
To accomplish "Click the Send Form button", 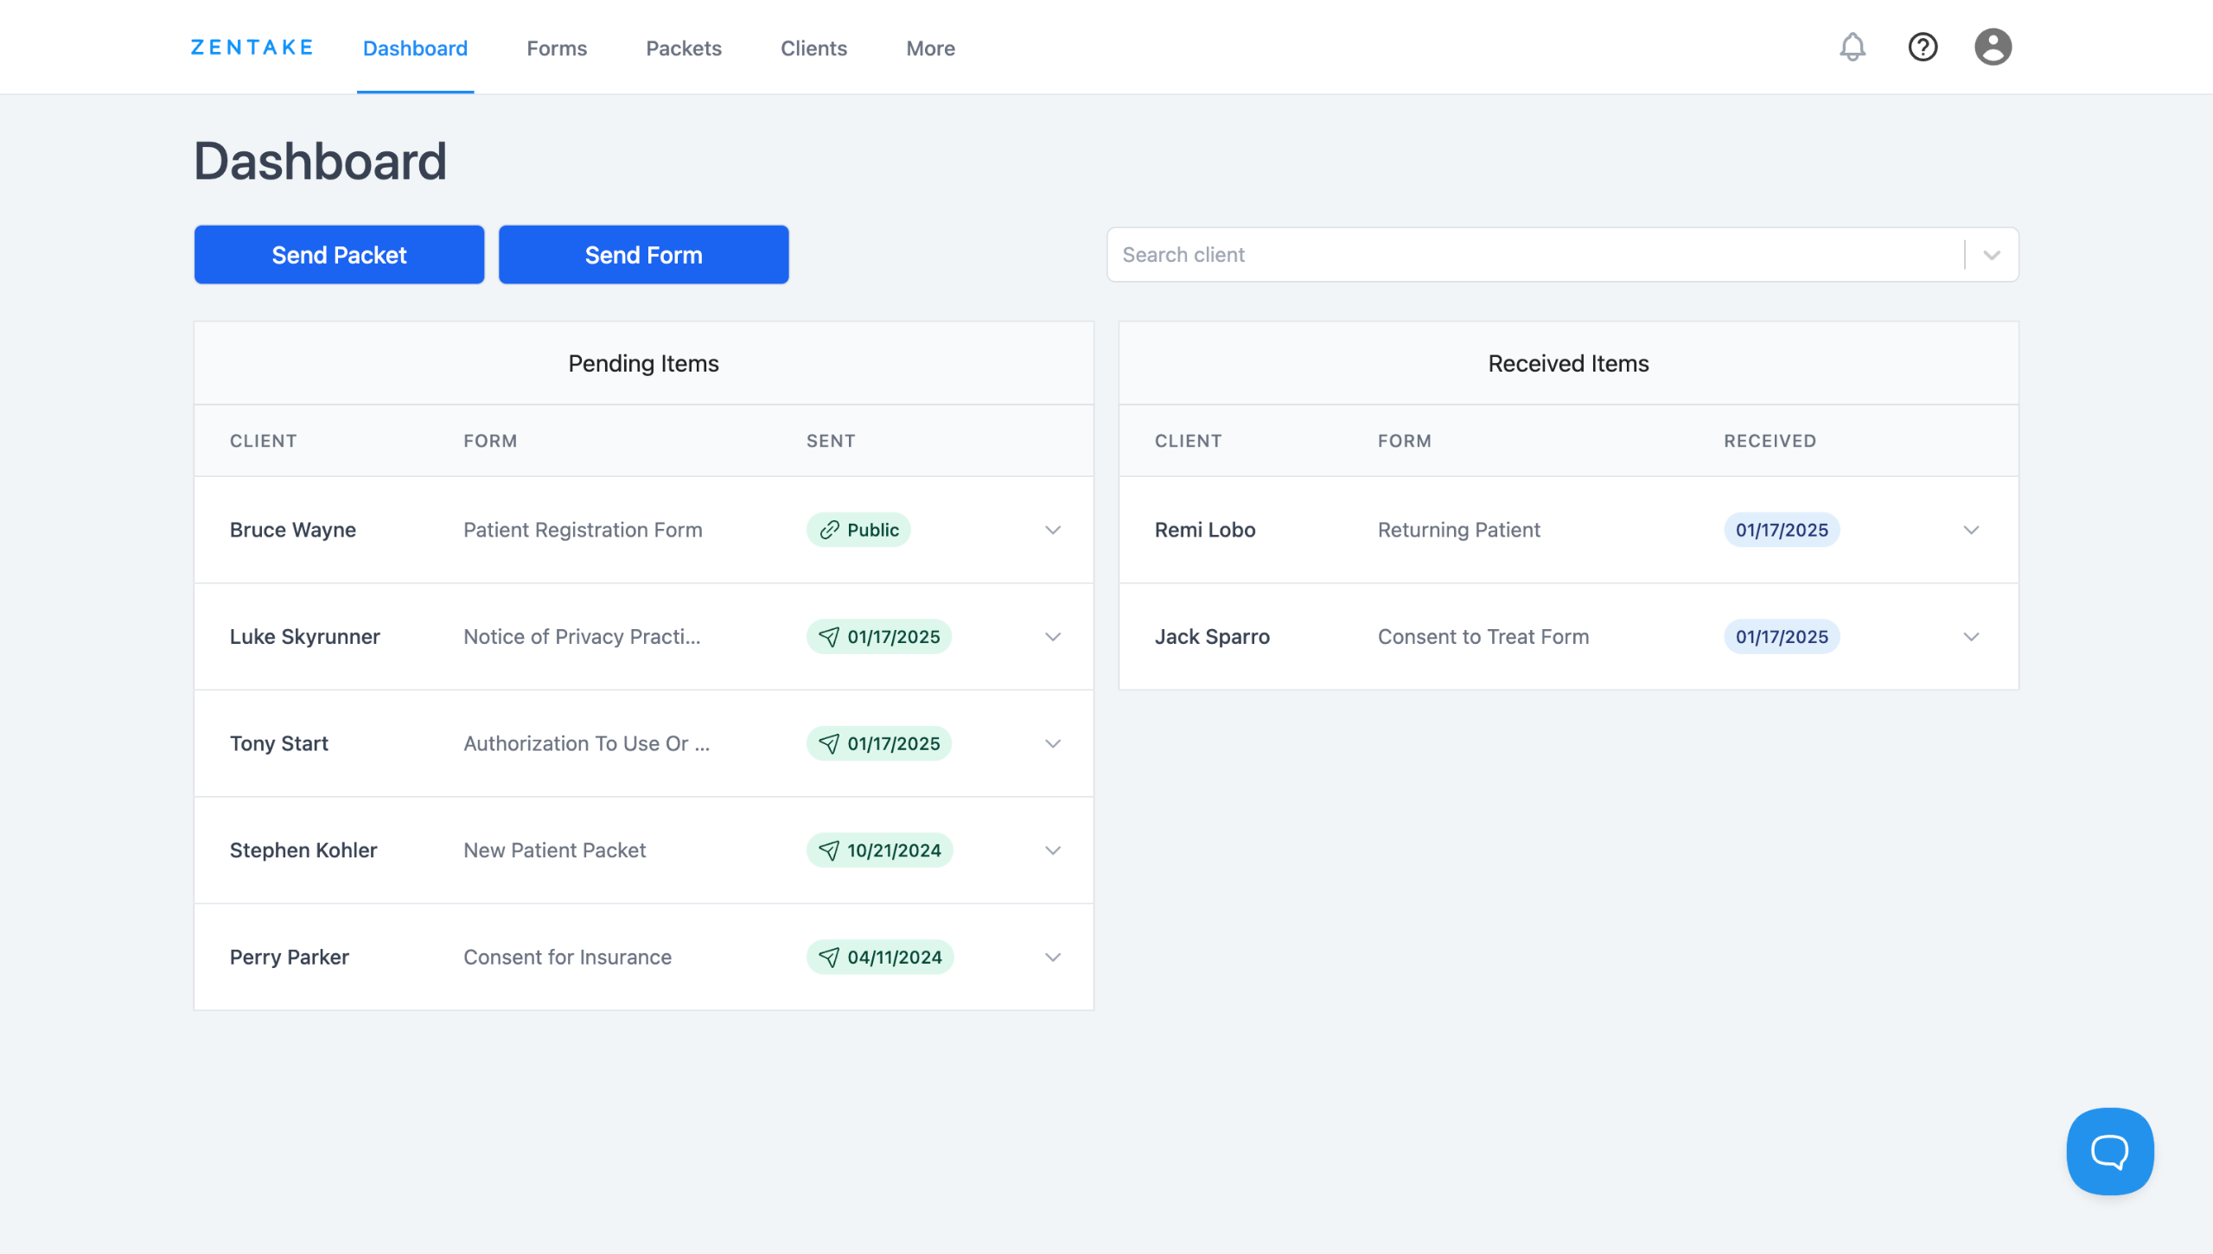I will click(x=643, y=255).
